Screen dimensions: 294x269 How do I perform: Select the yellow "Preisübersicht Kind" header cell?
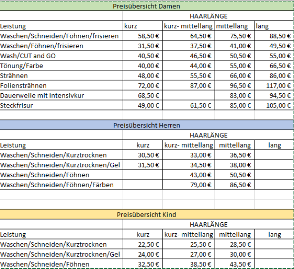147,215
